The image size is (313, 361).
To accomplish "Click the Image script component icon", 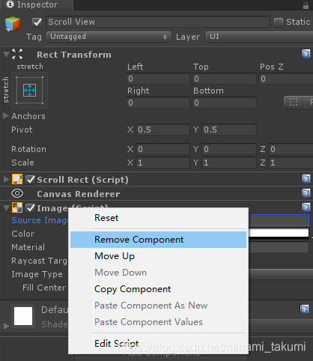I will (17, 207).
